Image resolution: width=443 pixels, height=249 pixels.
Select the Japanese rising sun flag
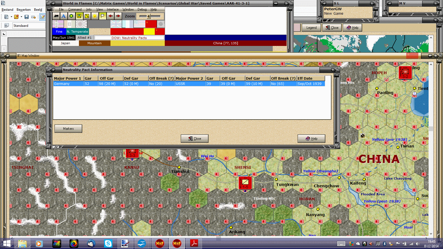tap(81, 24)
